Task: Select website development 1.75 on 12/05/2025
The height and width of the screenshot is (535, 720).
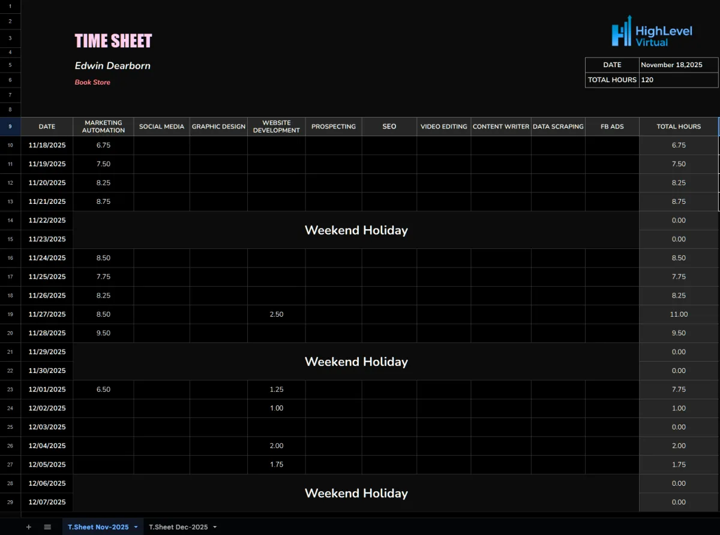Action: (277, 464)
